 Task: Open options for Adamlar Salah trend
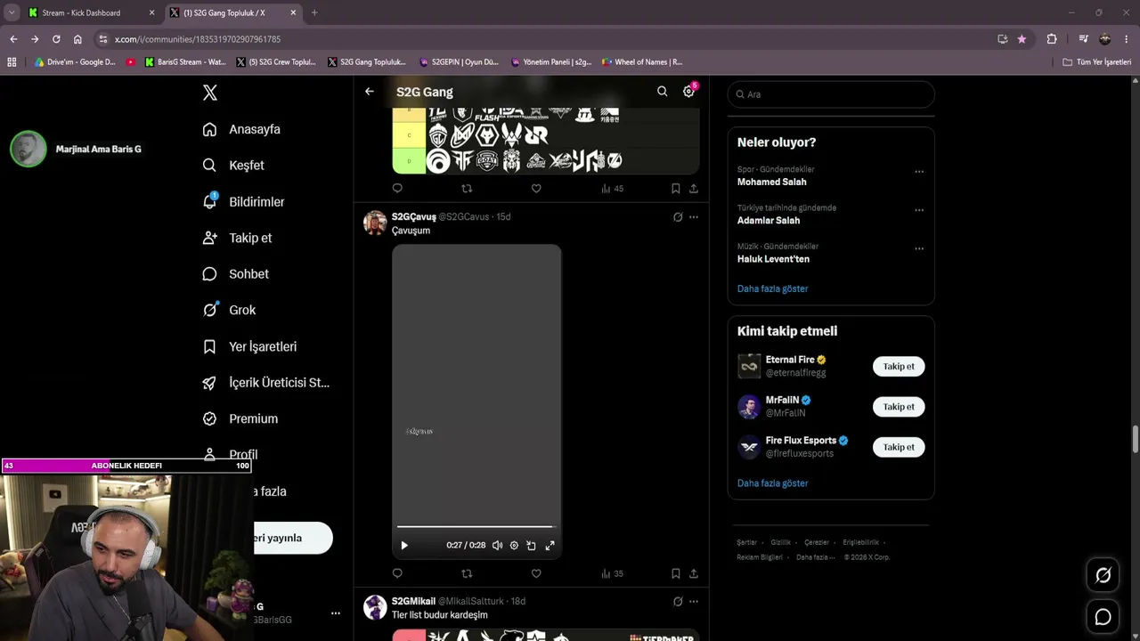[x=919, y=210]
